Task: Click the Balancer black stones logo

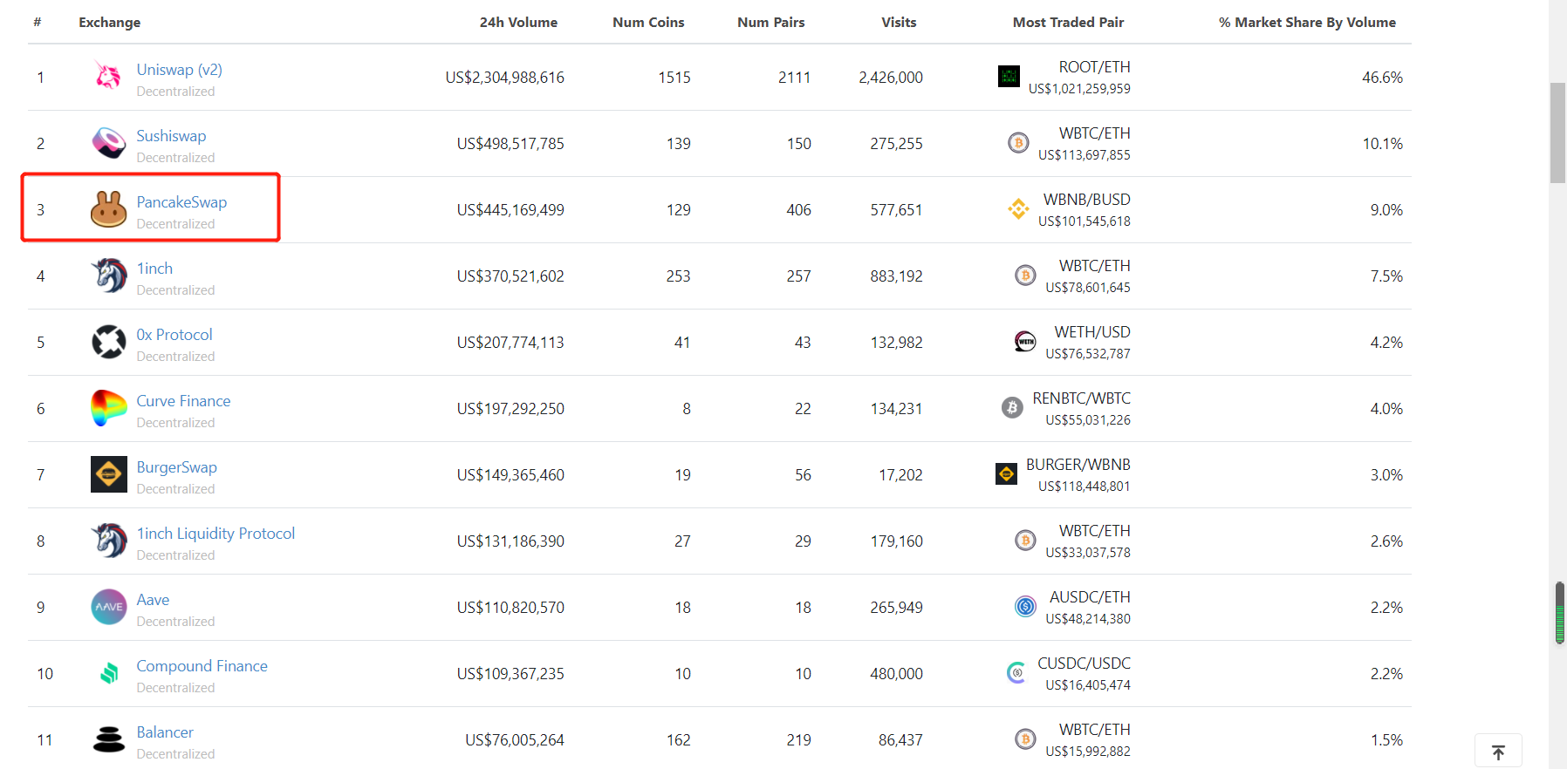Action: [x=108, y=739]
